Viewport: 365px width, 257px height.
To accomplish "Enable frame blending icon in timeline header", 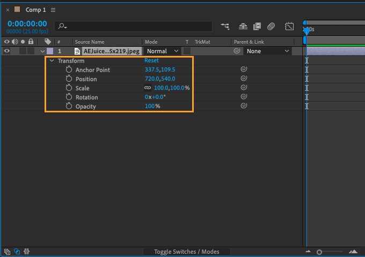I will click(x=257, y=26).
